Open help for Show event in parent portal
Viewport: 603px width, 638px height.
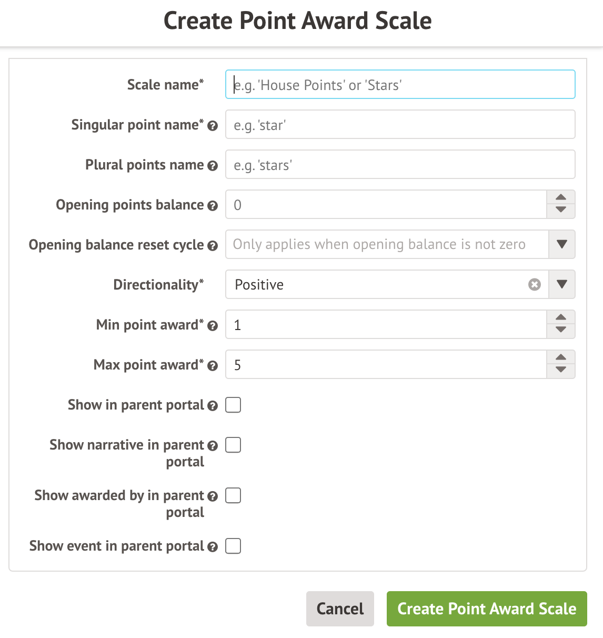tap(213, 547)
